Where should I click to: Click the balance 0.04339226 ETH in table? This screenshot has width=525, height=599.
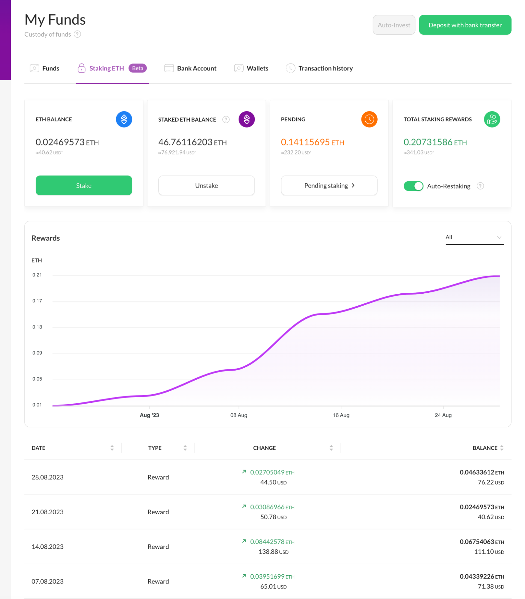pyautogui.click(x=482, y=577)
